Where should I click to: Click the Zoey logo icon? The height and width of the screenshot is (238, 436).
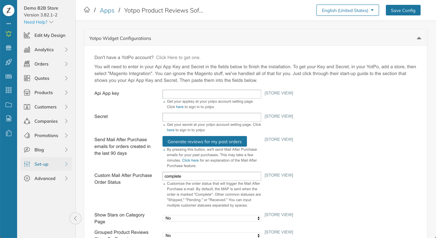pyautogui.click(x=9, y=10)
